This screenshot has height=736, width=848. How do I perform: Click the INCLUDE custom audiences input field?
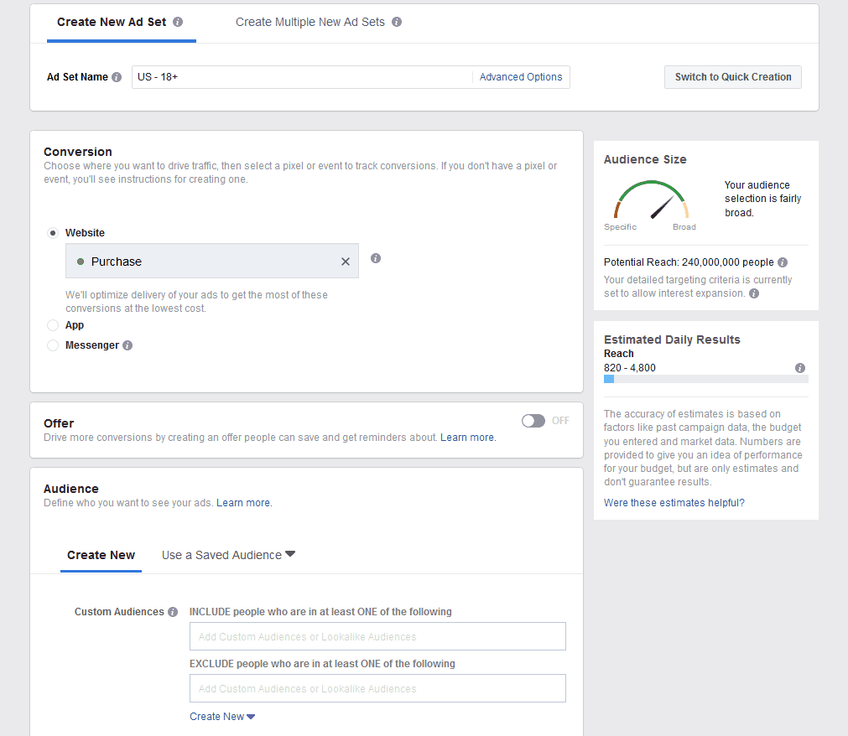pos(377,636)
